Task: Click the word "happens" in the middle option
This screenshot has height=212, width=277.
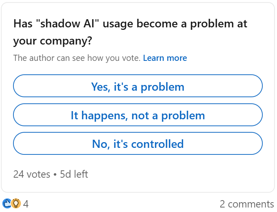Action: (104, 115)
